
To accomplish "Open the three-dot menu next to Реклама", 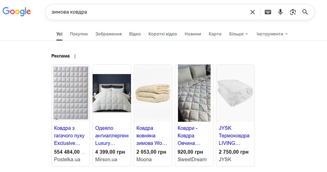I will (75, 56).
